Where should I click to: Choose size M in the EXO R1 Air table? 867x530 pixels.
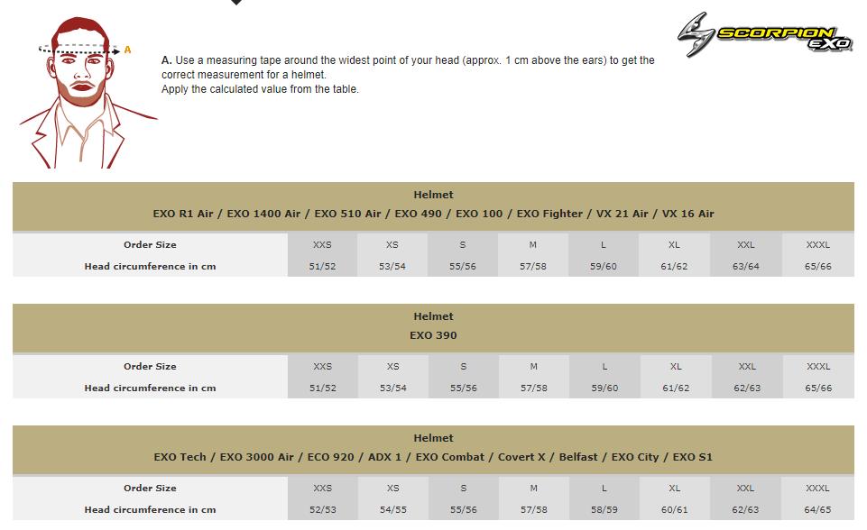(x=533, y=245)
